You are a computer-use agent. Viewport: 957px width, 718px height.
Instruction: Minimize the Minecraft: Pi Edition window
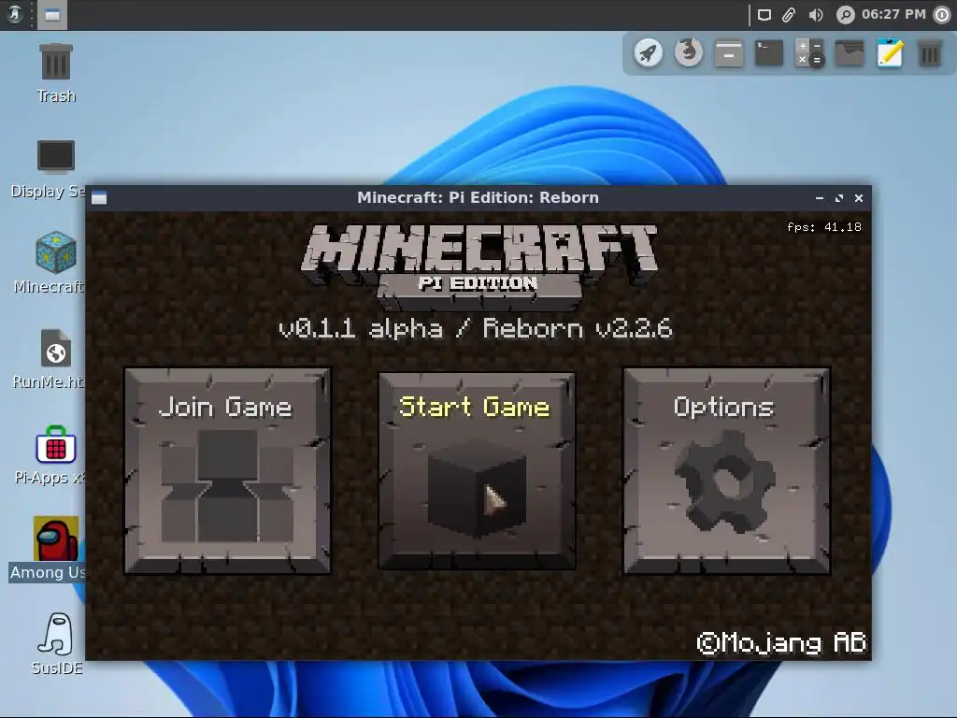coord(820,198)
